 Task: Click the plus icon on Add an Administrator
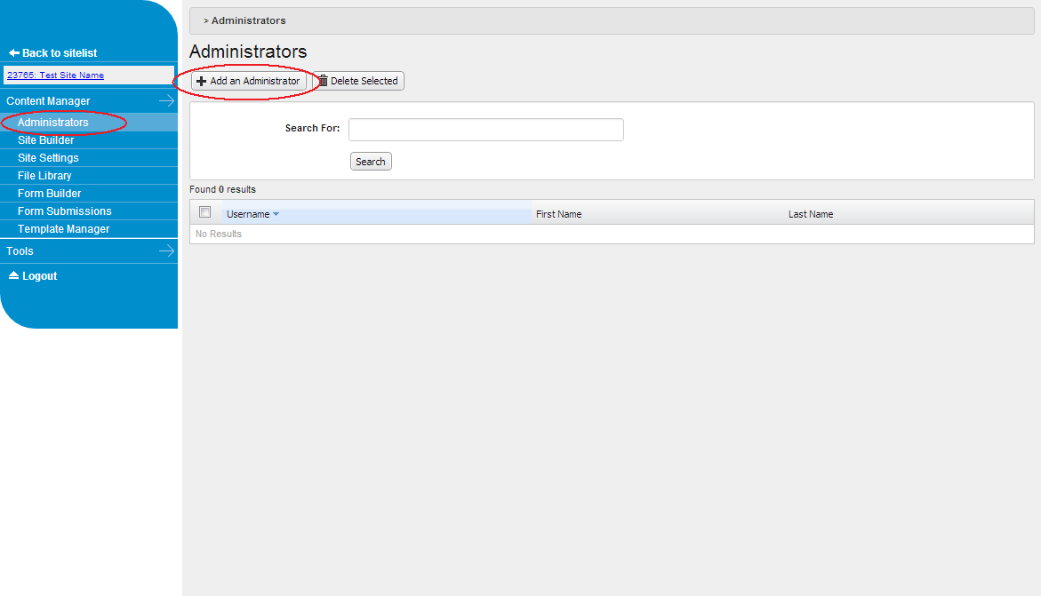(x=202, y=81)
